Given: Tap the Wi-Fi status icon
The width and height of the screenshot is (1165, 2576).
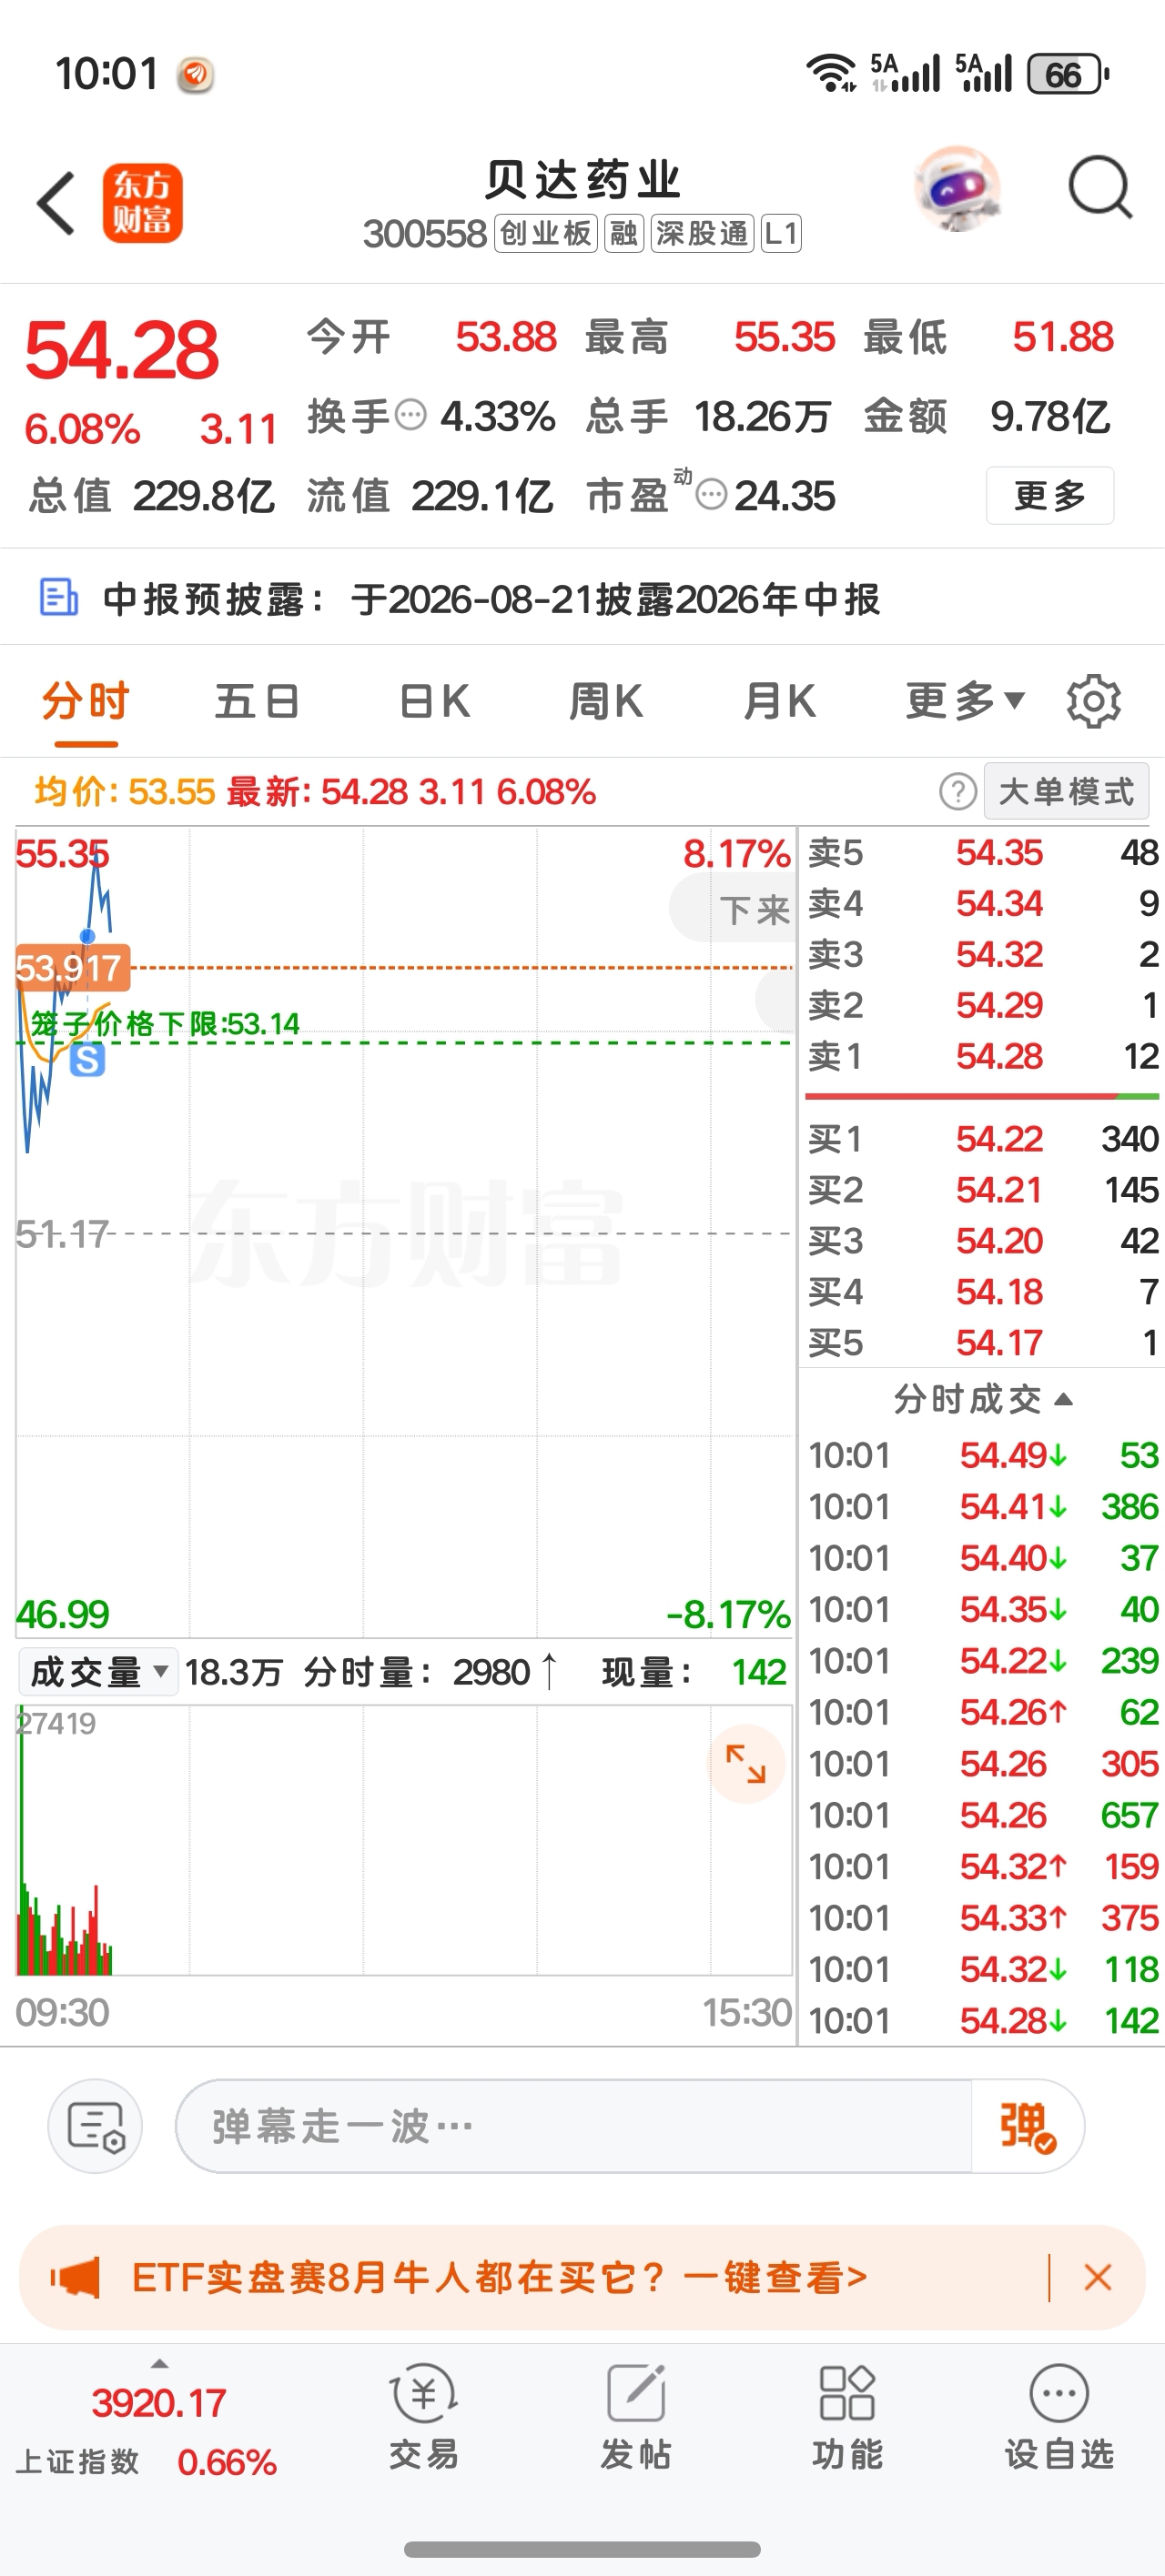Looking at the screenshot, I should [831, 73].
